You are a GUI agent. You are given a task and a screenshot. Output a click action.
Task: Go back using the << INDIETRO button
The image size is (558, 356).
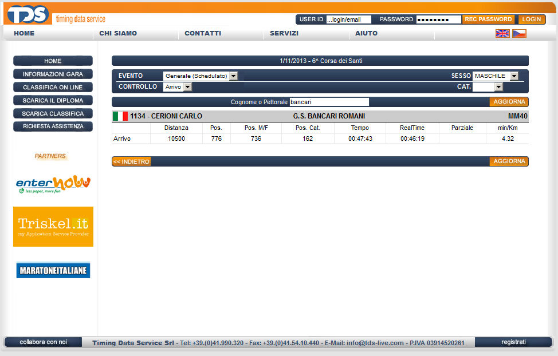(x=131, y=161)
